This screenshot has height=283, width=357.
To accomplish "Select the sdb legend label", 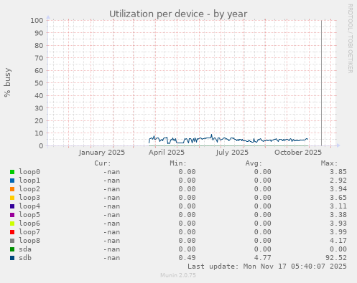I will (25, 258).
